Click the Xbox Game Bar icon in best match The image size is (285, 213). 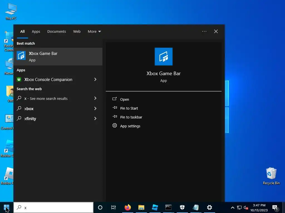[21, 55]
